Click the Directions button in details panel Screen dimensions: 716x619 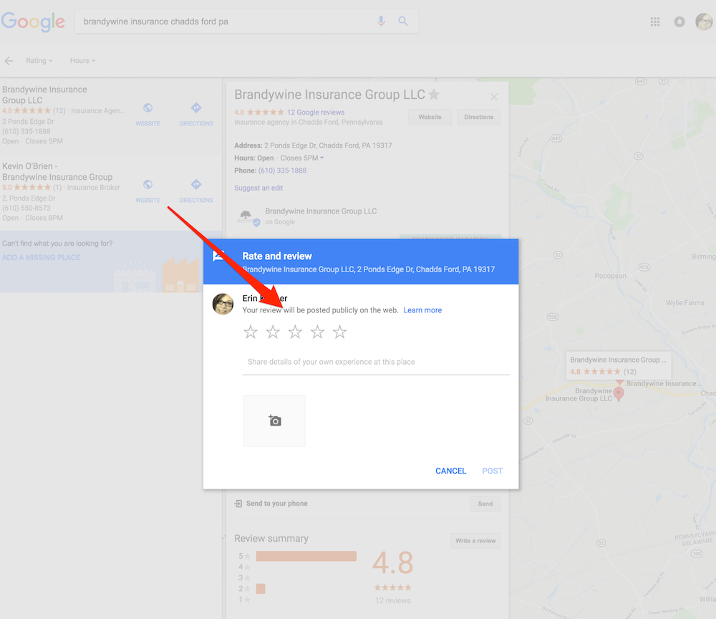[478, 117]
